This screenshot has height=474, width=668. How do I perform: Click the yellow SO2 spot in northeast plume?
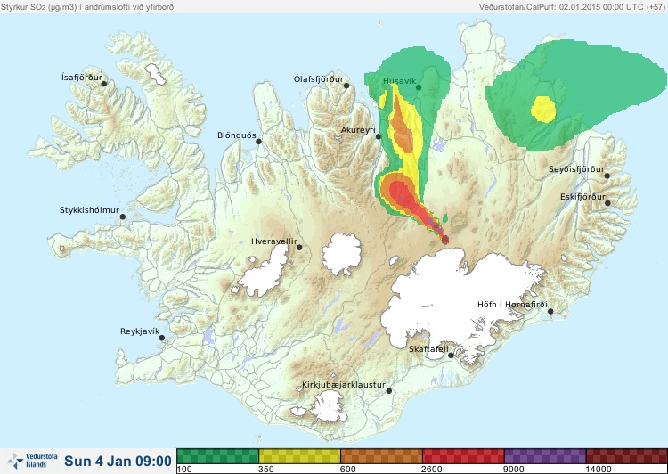click(543, 109)
